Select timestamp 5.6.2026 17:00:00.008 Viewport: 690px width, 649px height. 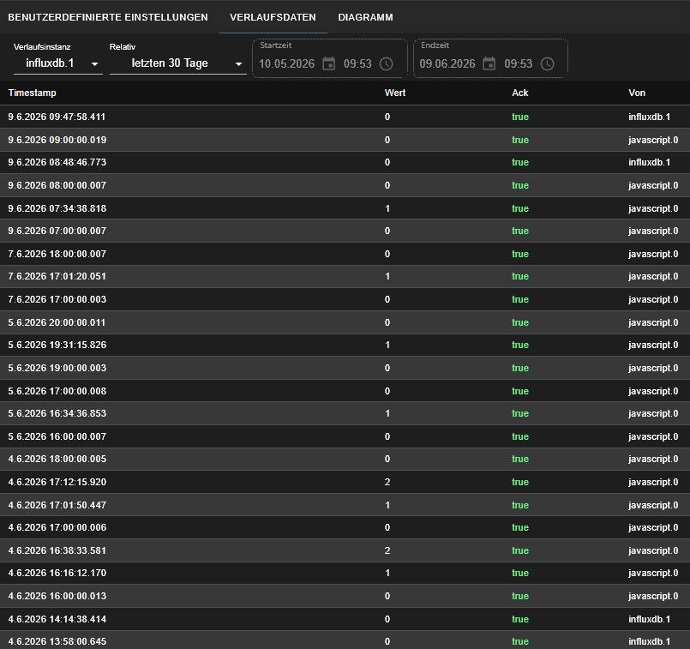[57, 391]
